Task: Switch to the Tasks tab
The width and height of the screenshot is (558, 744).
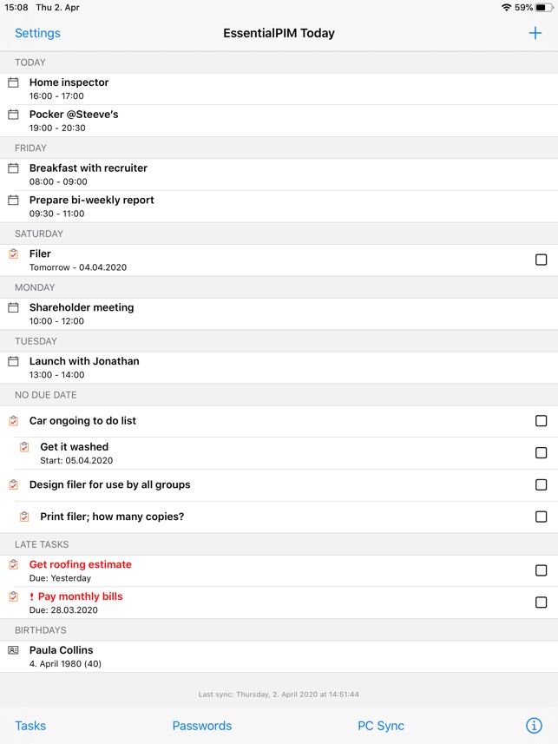Action: [30, 726]
